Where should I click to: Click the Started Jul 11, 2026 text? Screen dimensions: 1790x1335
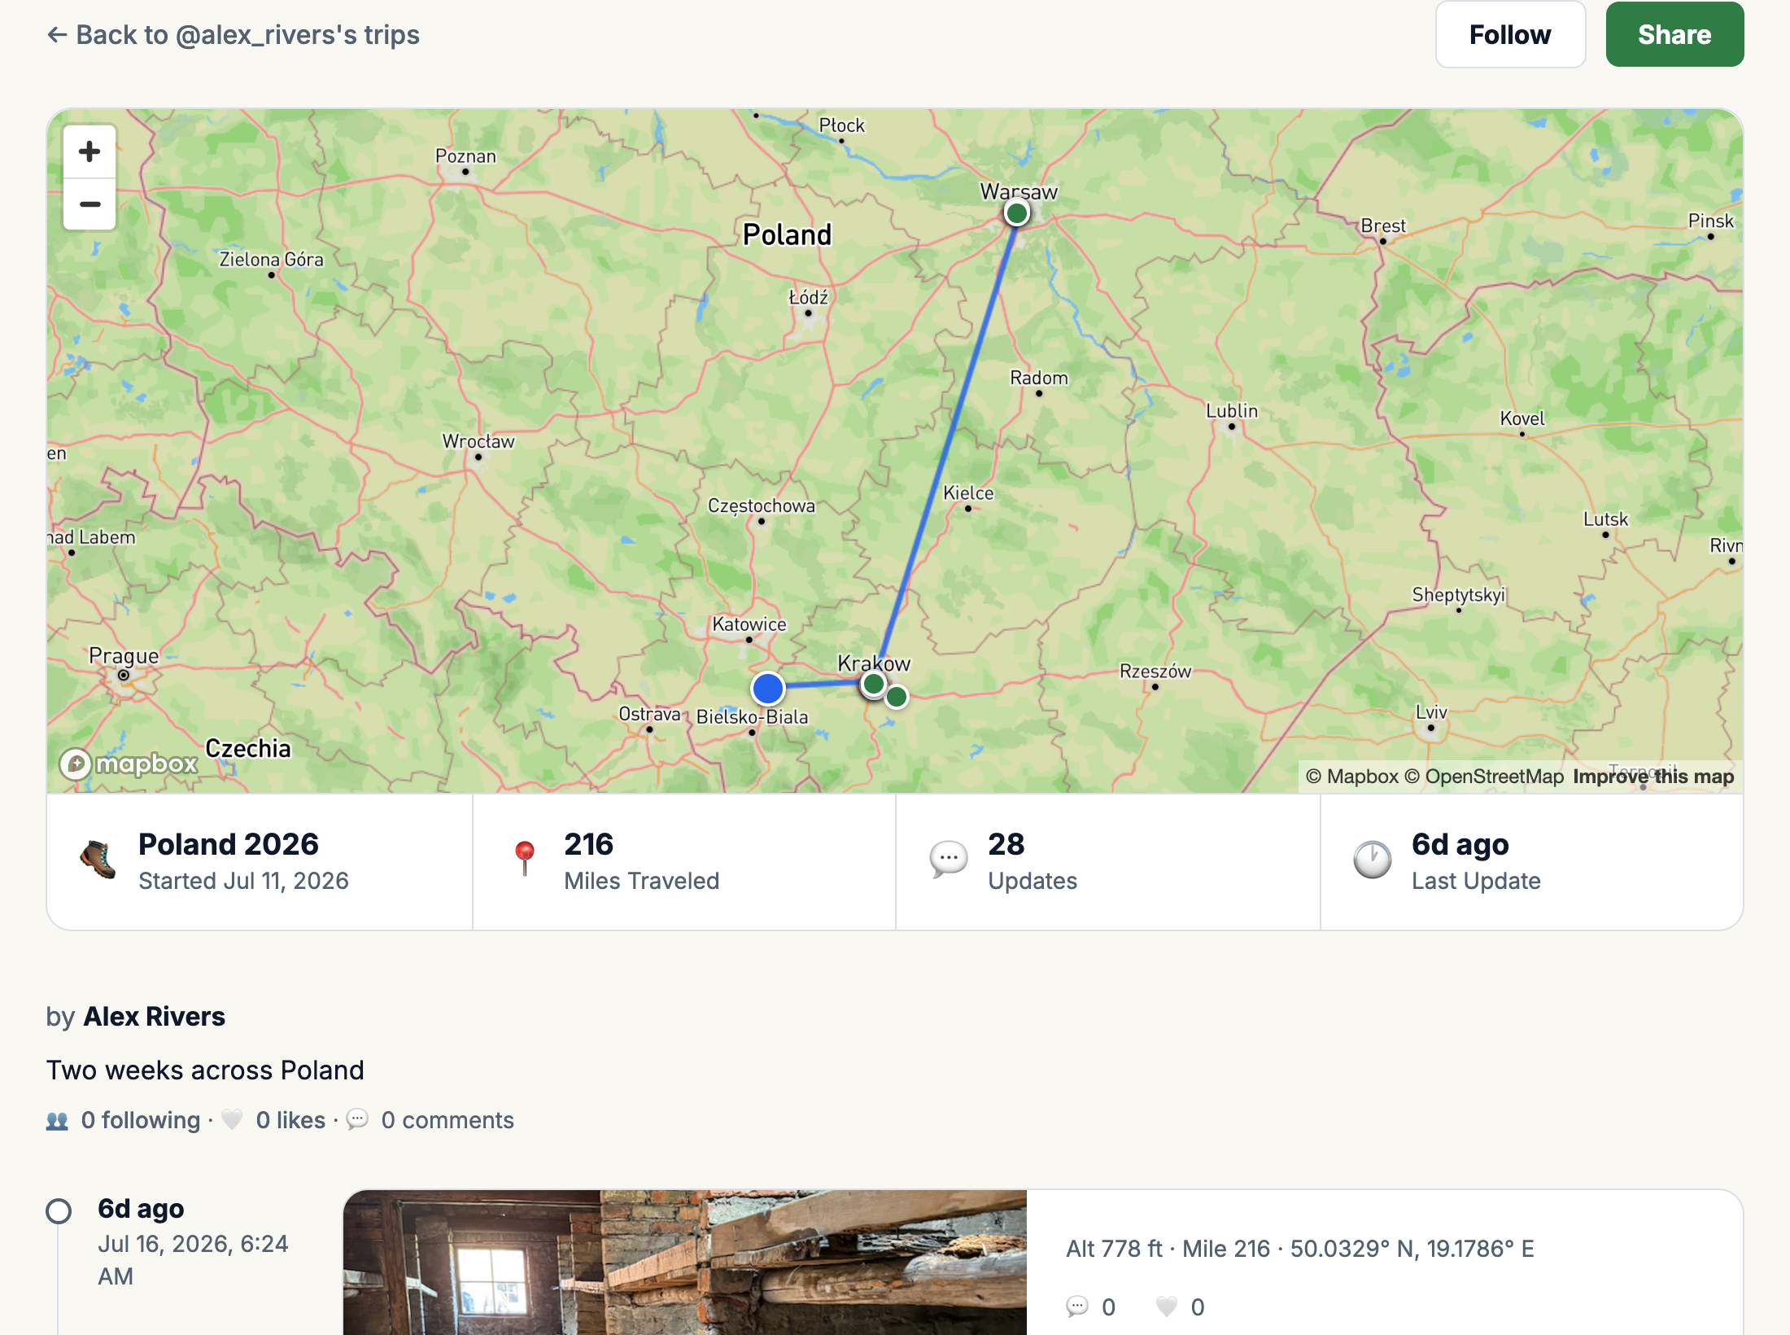pos(243,881)
